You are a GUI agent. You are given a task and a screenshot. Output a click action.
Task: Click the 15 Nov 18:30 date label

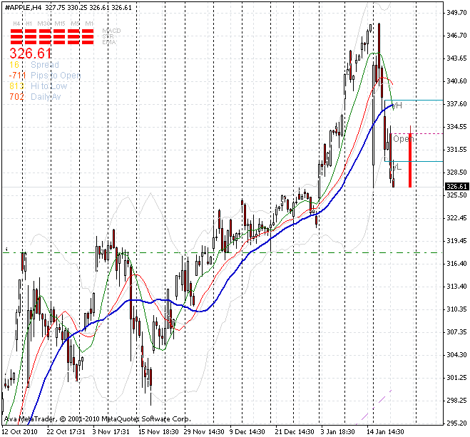pyautogui.click(x=158, y=432)
